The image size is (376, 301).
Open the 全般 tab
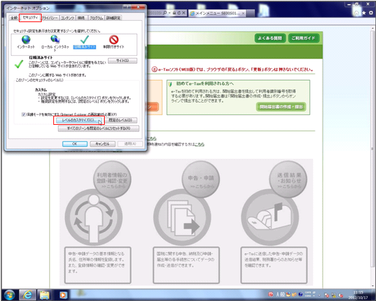(x=14, y=18)
